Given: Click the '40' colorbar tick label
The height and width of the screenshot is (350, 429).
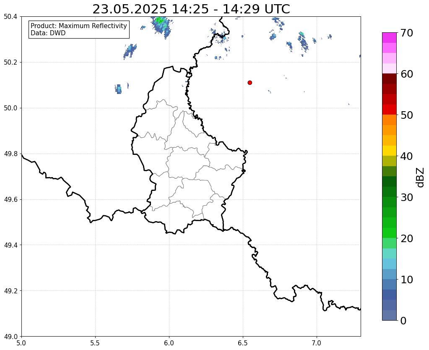Looking at the screenshot, I should click(407, 156).
